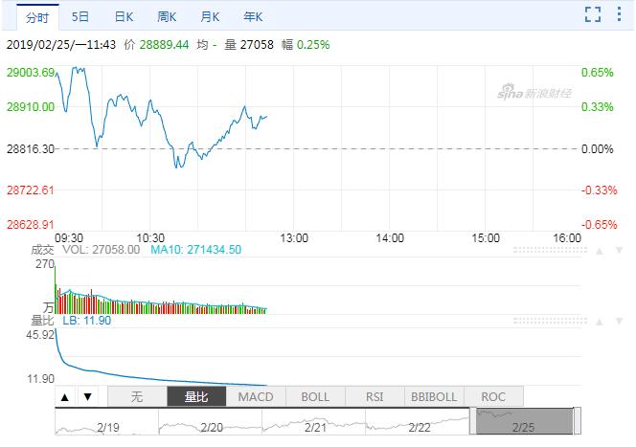The width and height of the screenshot is (636, 447).
Task: Switch to 日K daily candlestick tab
Action: (125, 17)
